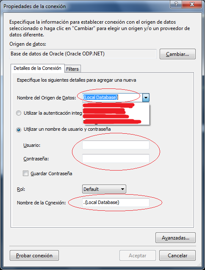This screenshot has width=205, height=270.
Task: Enable the Guardar Contraseña checkbox
Action: pyautogui.click(x=26, y=173)
